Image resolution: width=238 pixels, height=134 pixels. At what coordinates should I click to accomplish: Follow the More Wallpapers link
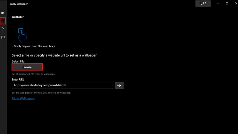pyautogui.click(x=23, y=98)
